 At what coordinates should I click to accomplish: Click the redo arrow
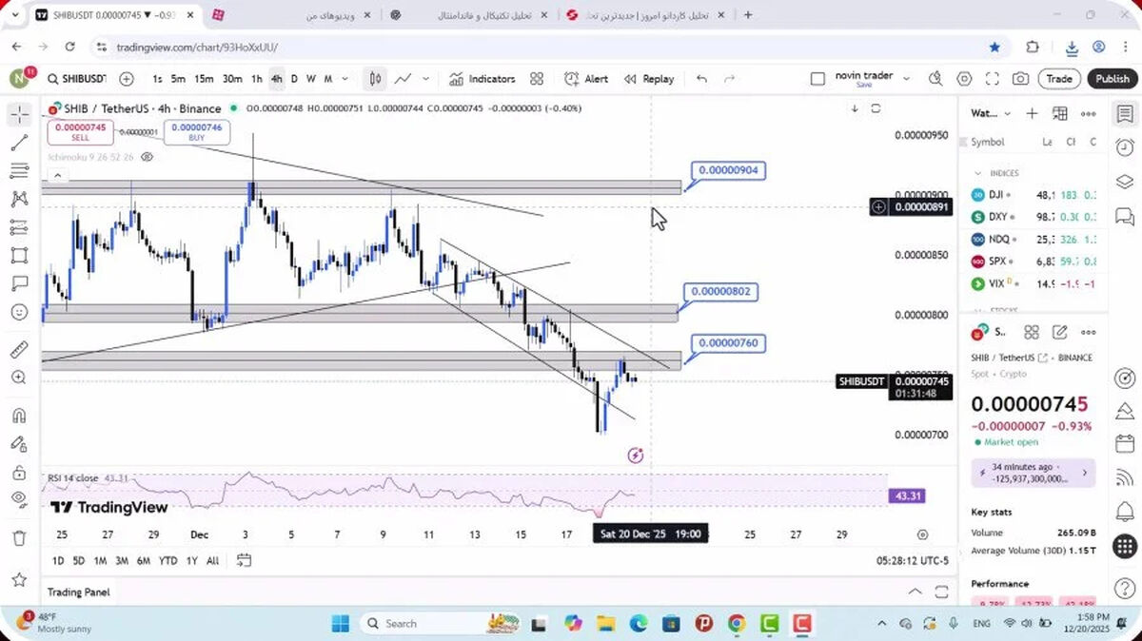tap(729, 79)
